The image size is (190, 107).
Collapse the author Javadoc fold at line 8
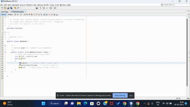tap(5, 32)
